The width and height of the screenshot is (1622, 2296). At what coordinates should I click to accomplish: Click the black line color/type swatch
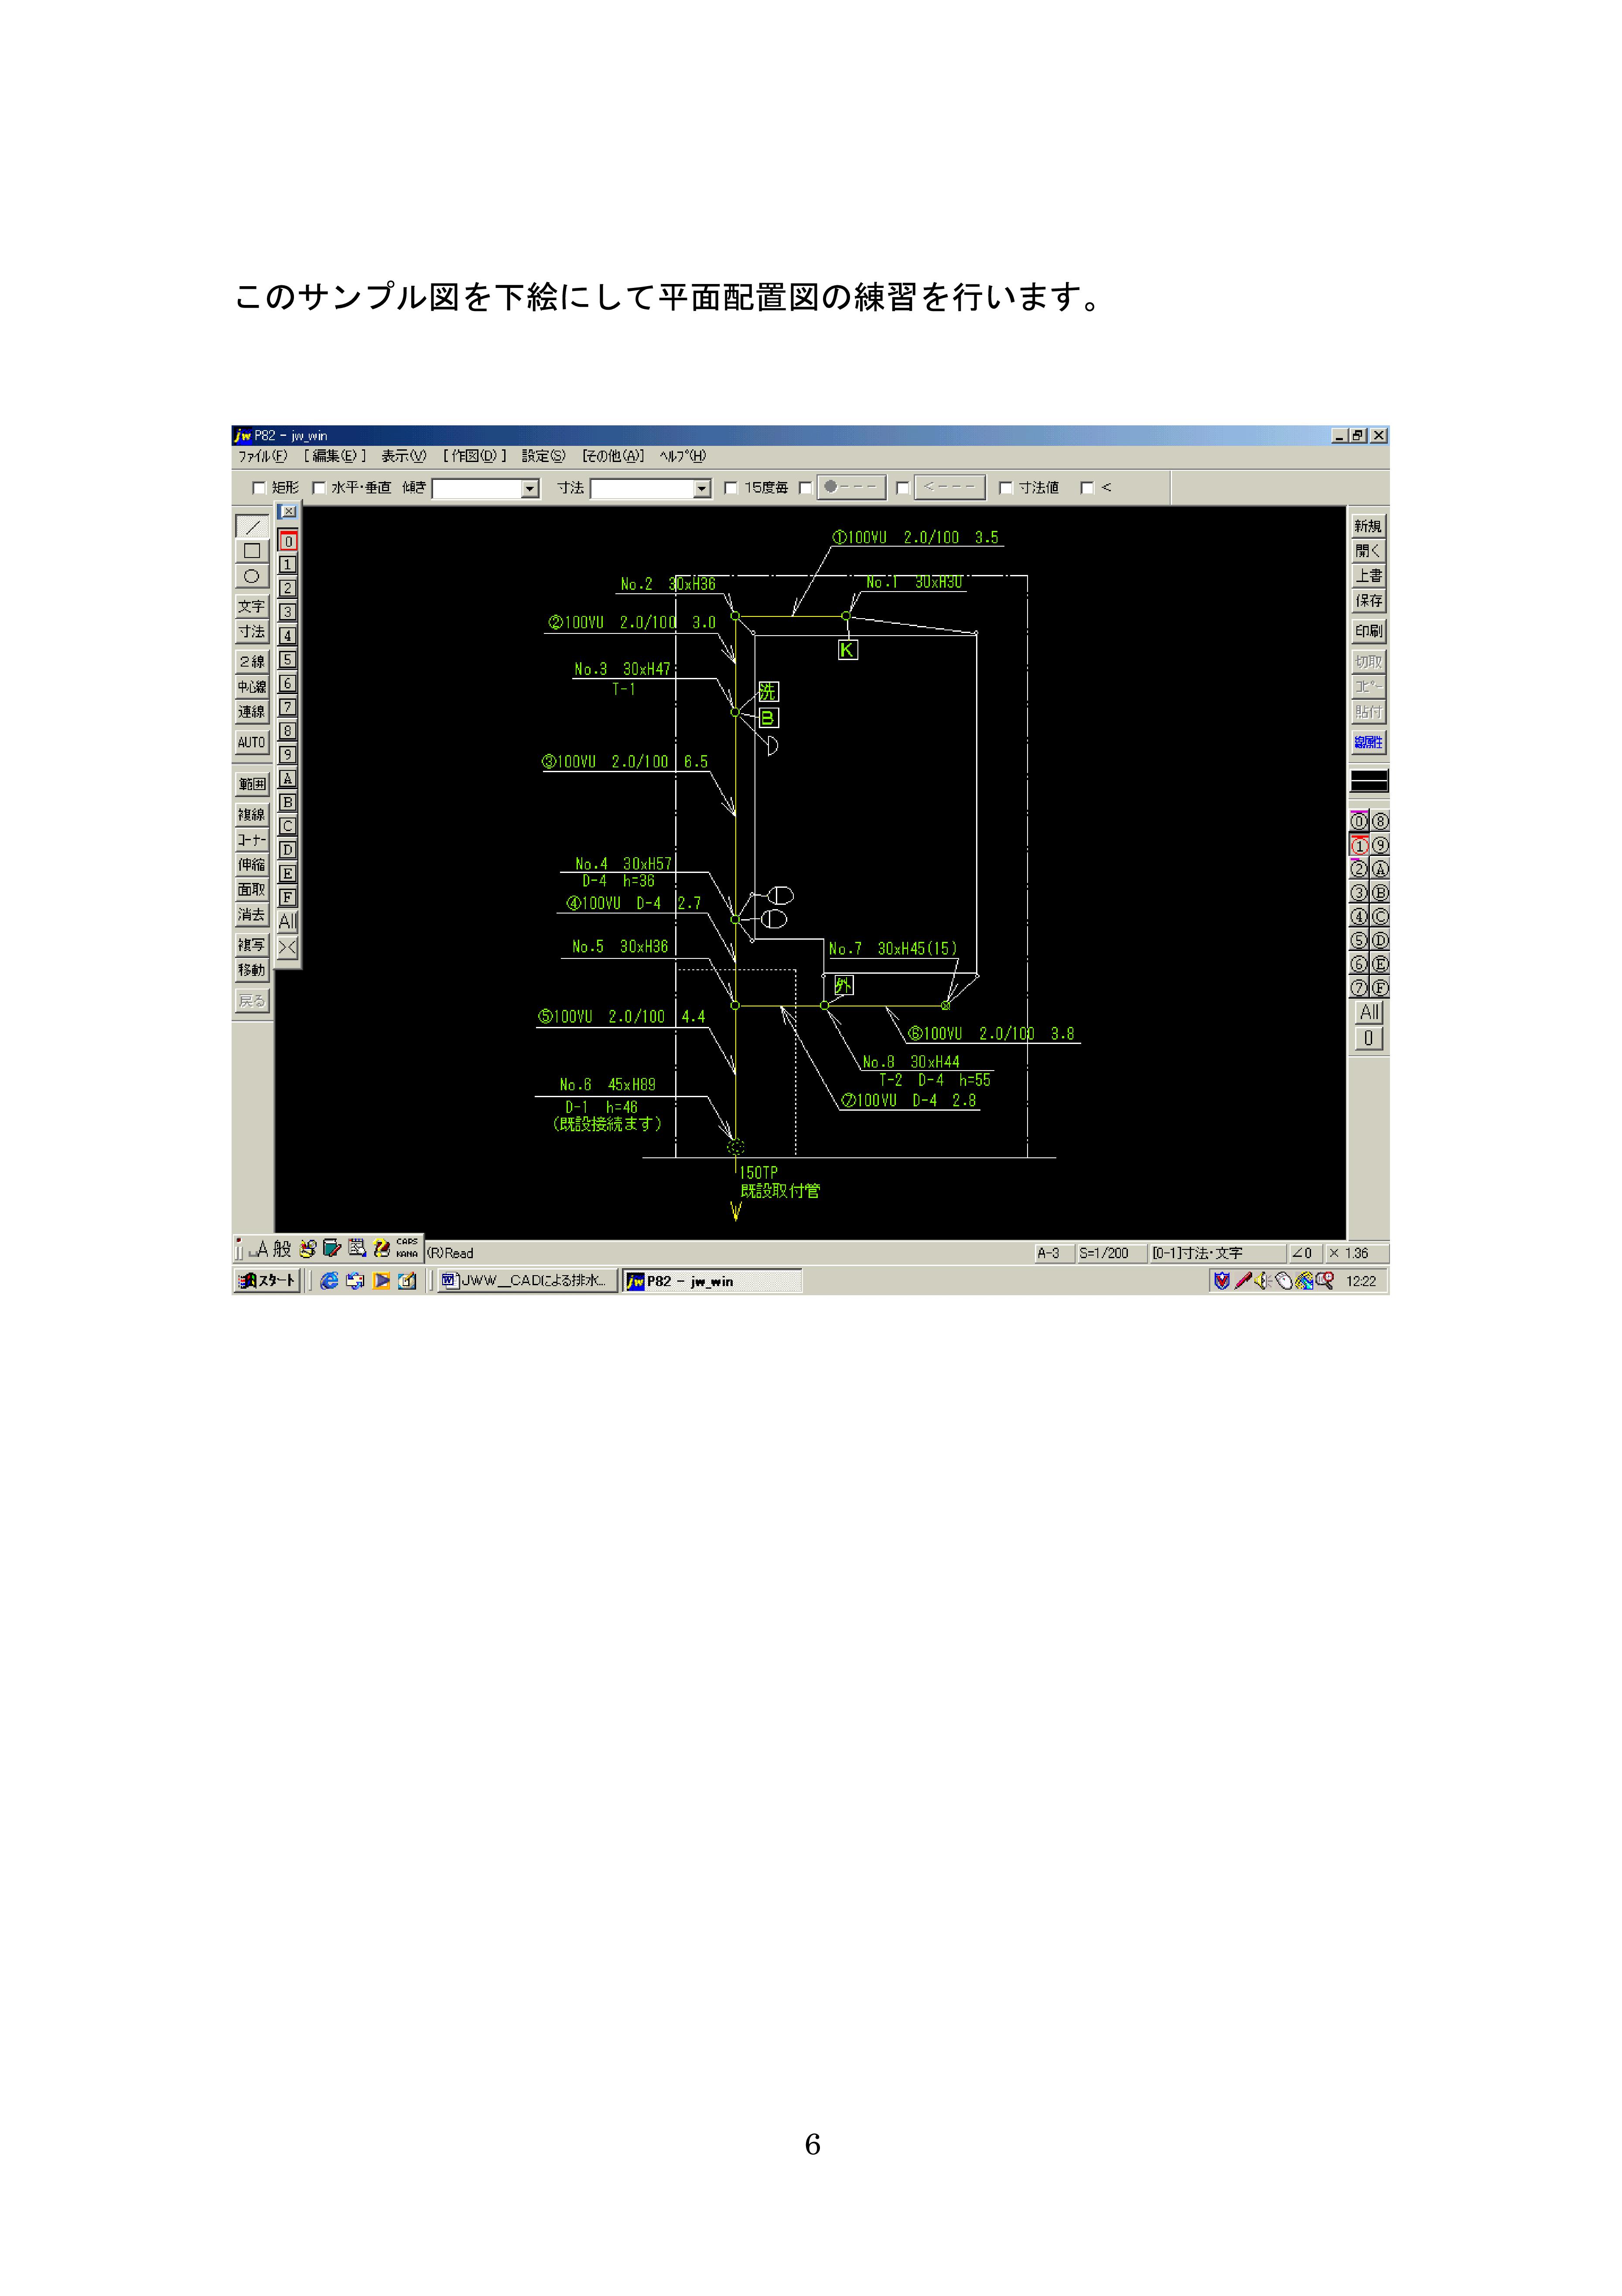pos(1369,781)
